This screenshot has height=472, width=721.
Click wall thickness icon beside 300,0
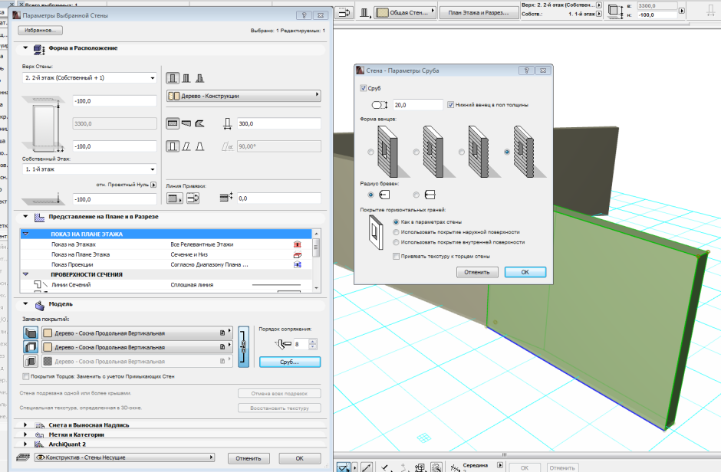(227, 123)
